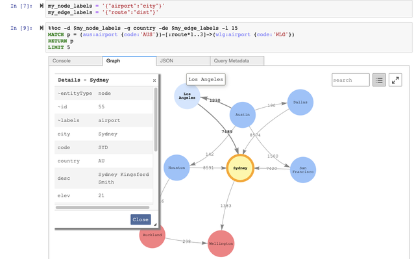This screenshot has height=259, width=414.
Task: Click the my_edge_labels code line
Action: [x=103, y=12]
